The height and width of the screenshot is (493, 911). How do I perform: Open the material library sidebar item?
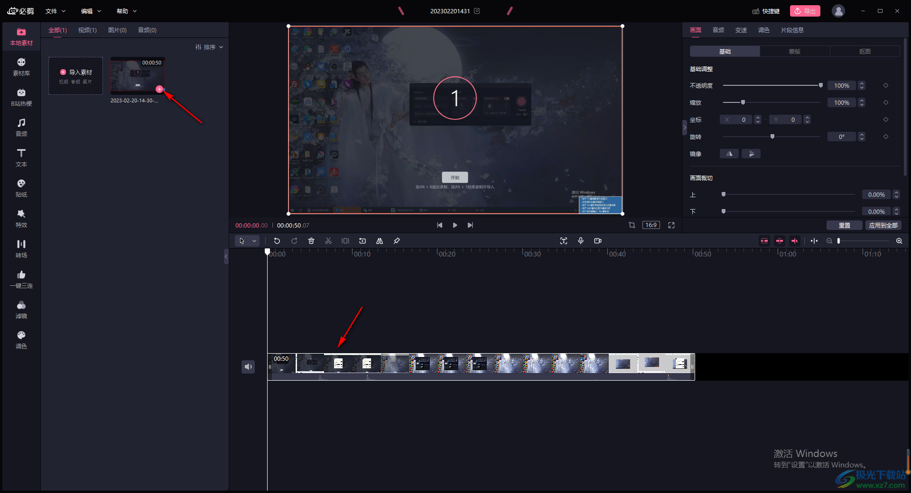click(21, 67)
